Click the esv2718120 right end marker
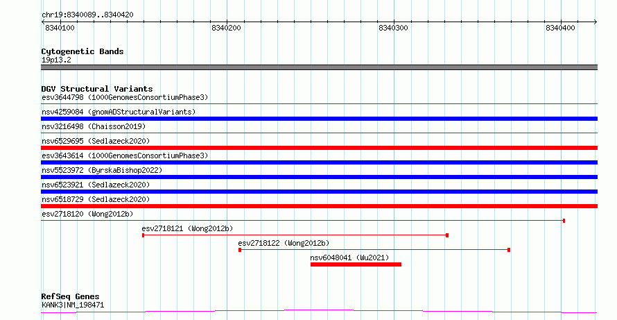This screenshot has width=617, height=320. [x=564, y=221]
